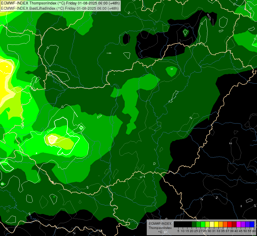
Task: Click the legend tick value 40
Action: [236, 231]
